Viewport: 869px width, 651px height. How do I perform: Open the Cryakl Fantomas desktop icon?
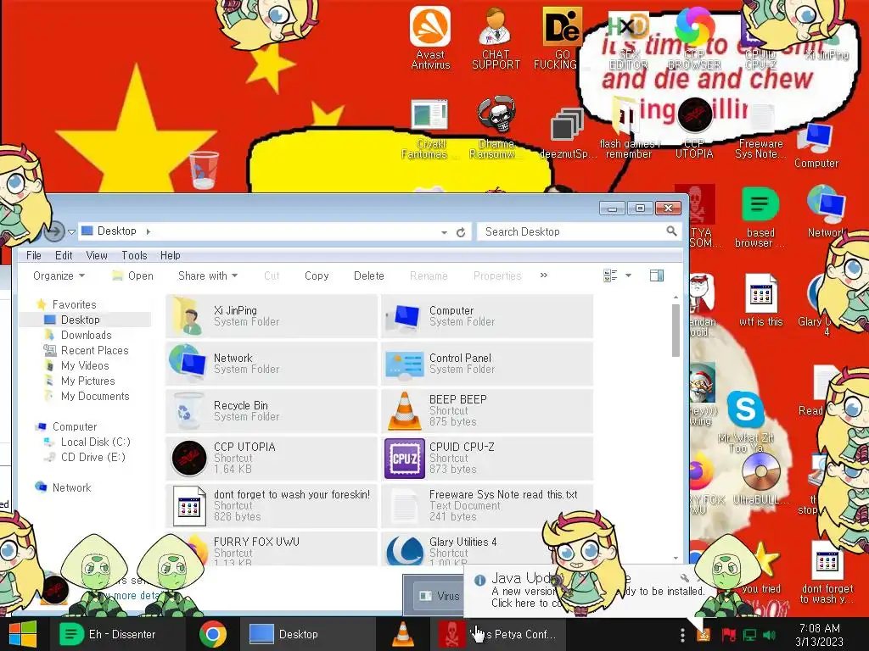(429, 127)
